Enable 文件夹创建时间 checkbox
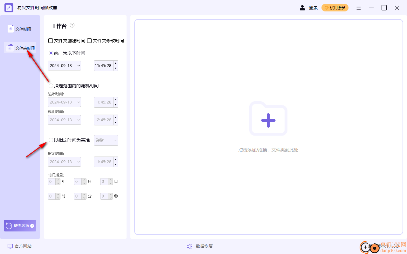 click(x=51, y=41)
